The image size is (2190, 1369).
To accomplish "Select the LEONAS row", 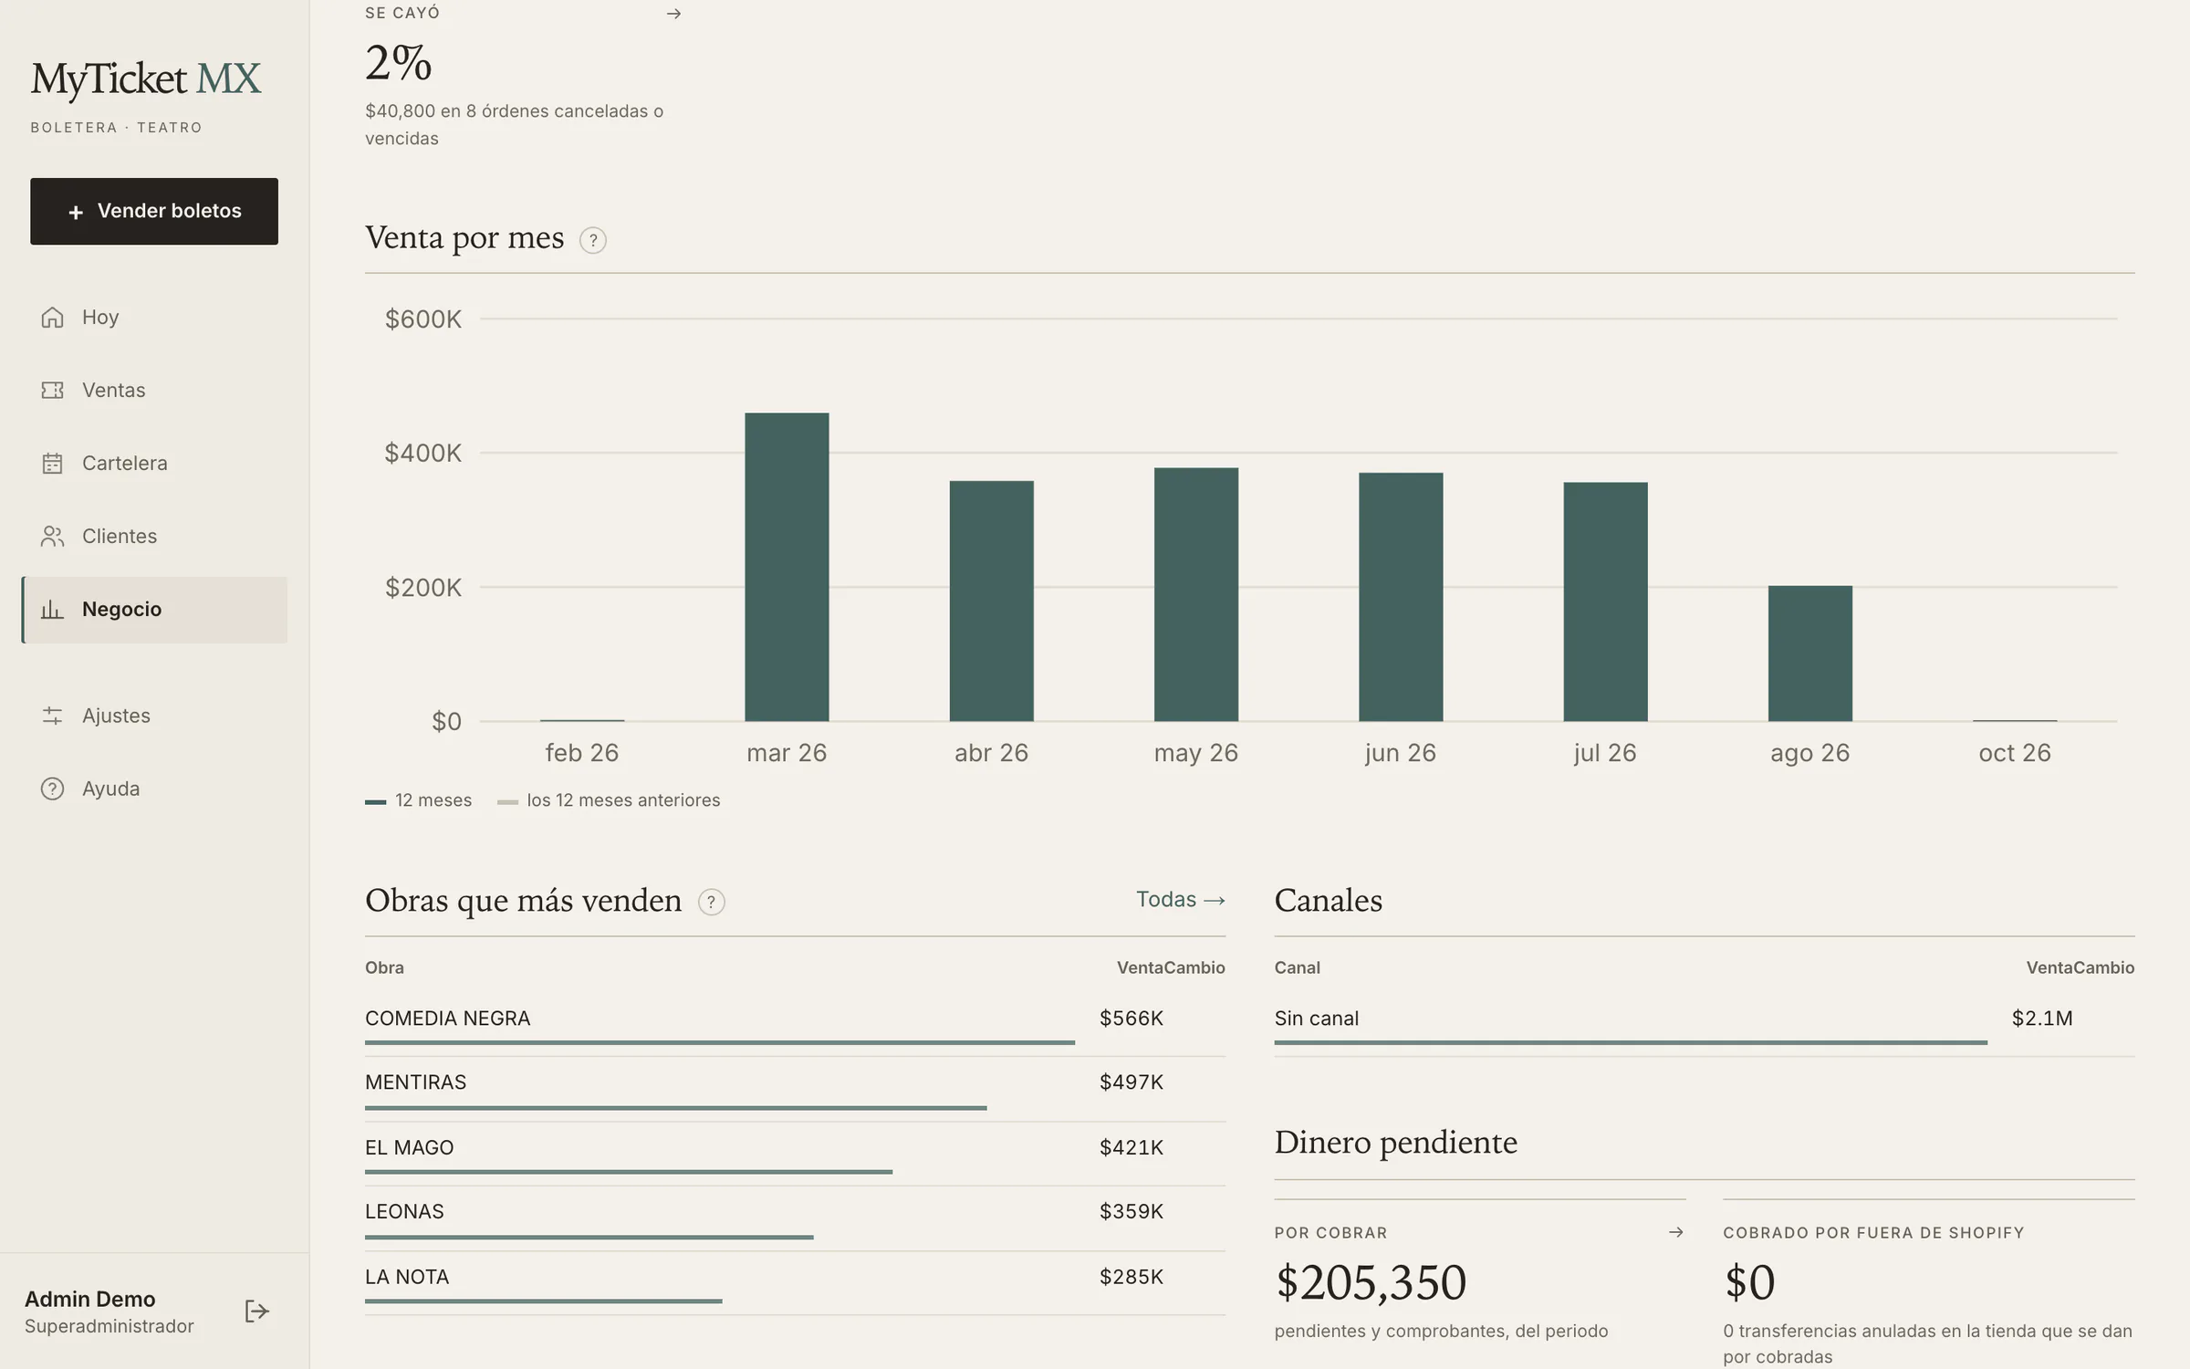I will click(795, 1219).
